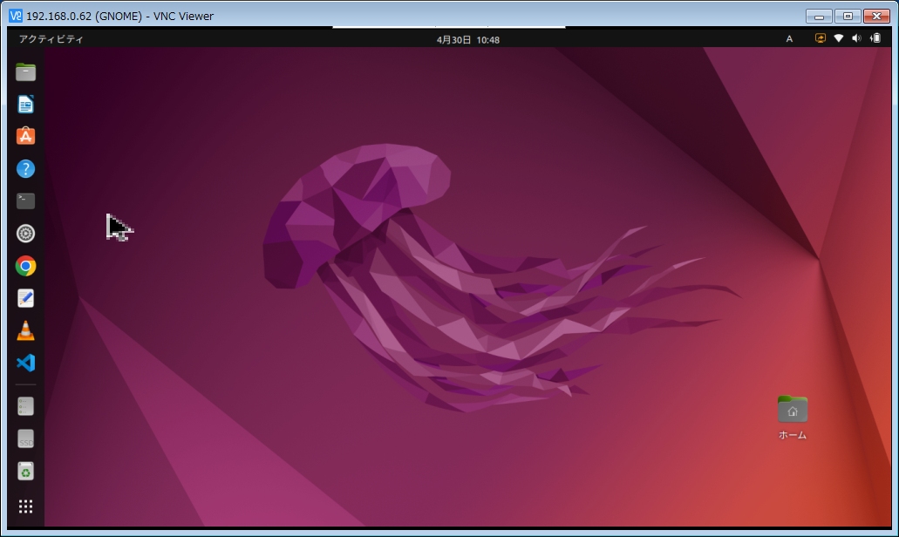The height and width of the screenshot is (537, 899).
Task: Maximize the VNC Viewer window
Action: (848, 16)
